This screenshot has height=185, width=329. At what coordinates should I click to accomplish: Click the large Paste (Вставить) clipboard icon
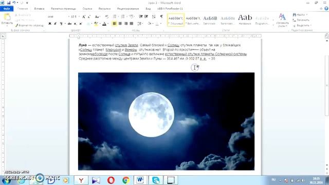click(x=7, y=17)
